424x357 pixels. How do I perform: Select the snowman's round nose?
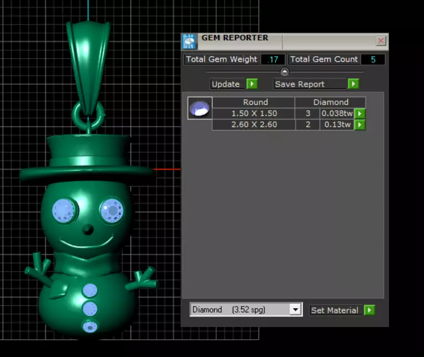point(87,229)
